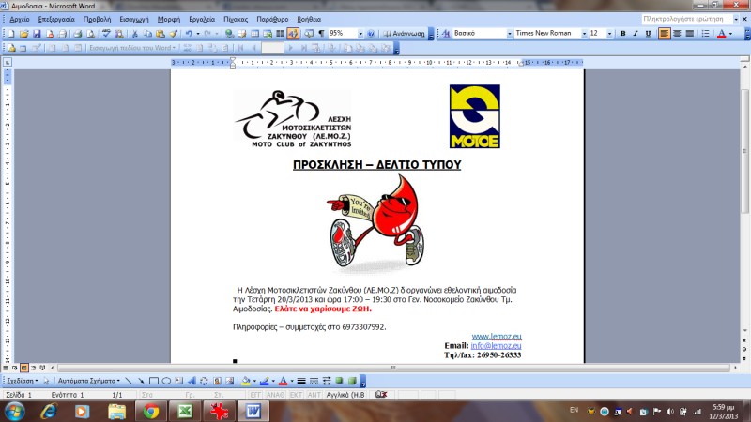
Task: Toggle Bold formatting
Action: [622, 34]
